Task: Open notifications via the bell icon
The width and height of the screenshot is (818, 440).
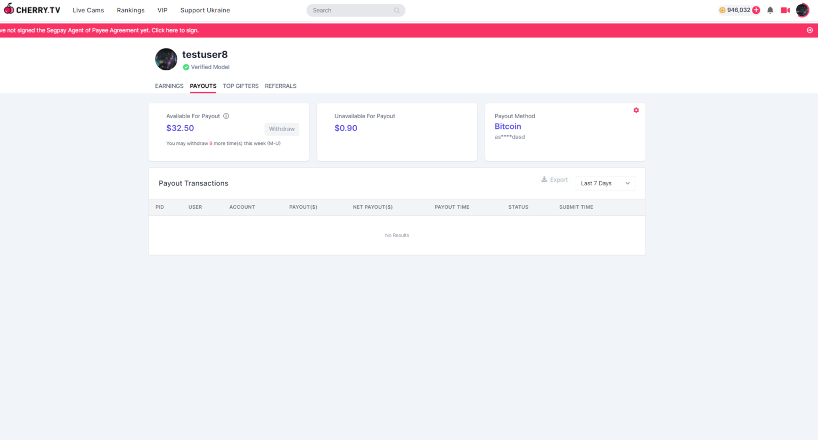Action: pos(770,10)
